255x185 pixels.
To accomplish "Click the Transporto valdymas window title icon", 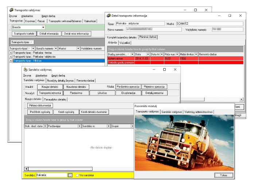I will [11, 10].
